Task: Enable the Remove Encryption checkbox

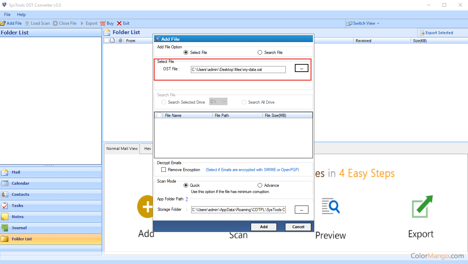Action: point(164,170)
